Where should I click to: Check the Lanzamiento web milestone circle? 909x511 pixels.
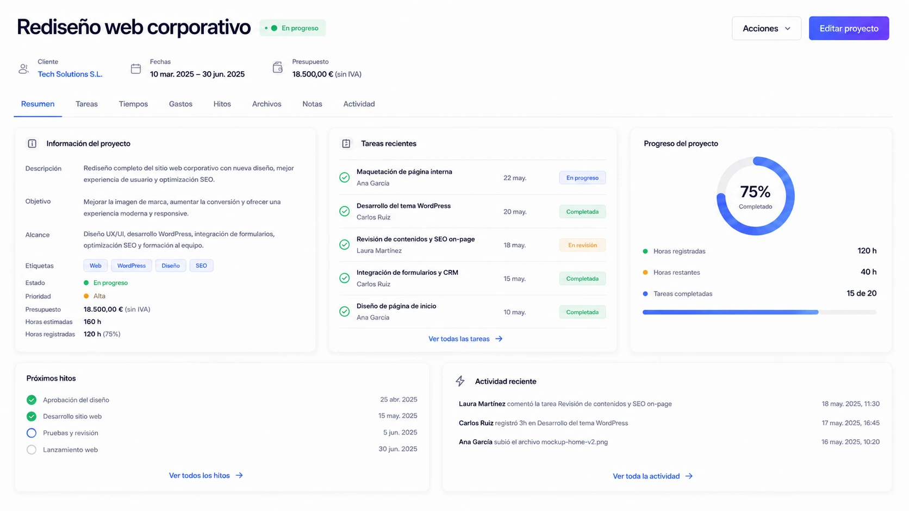[32, 450]
